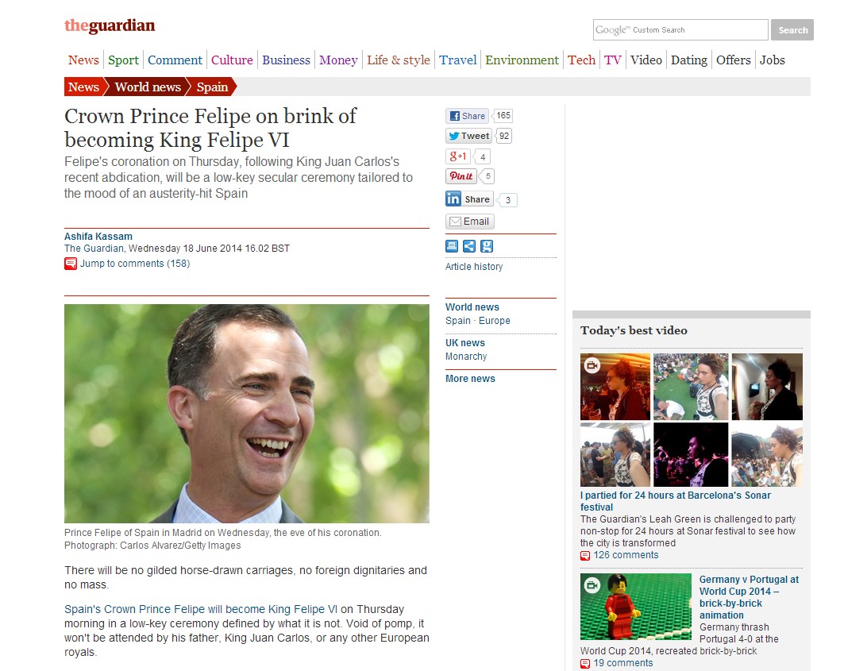
Task: Open the red comment bubble beside Jump to comments
Action: point(71,264)
